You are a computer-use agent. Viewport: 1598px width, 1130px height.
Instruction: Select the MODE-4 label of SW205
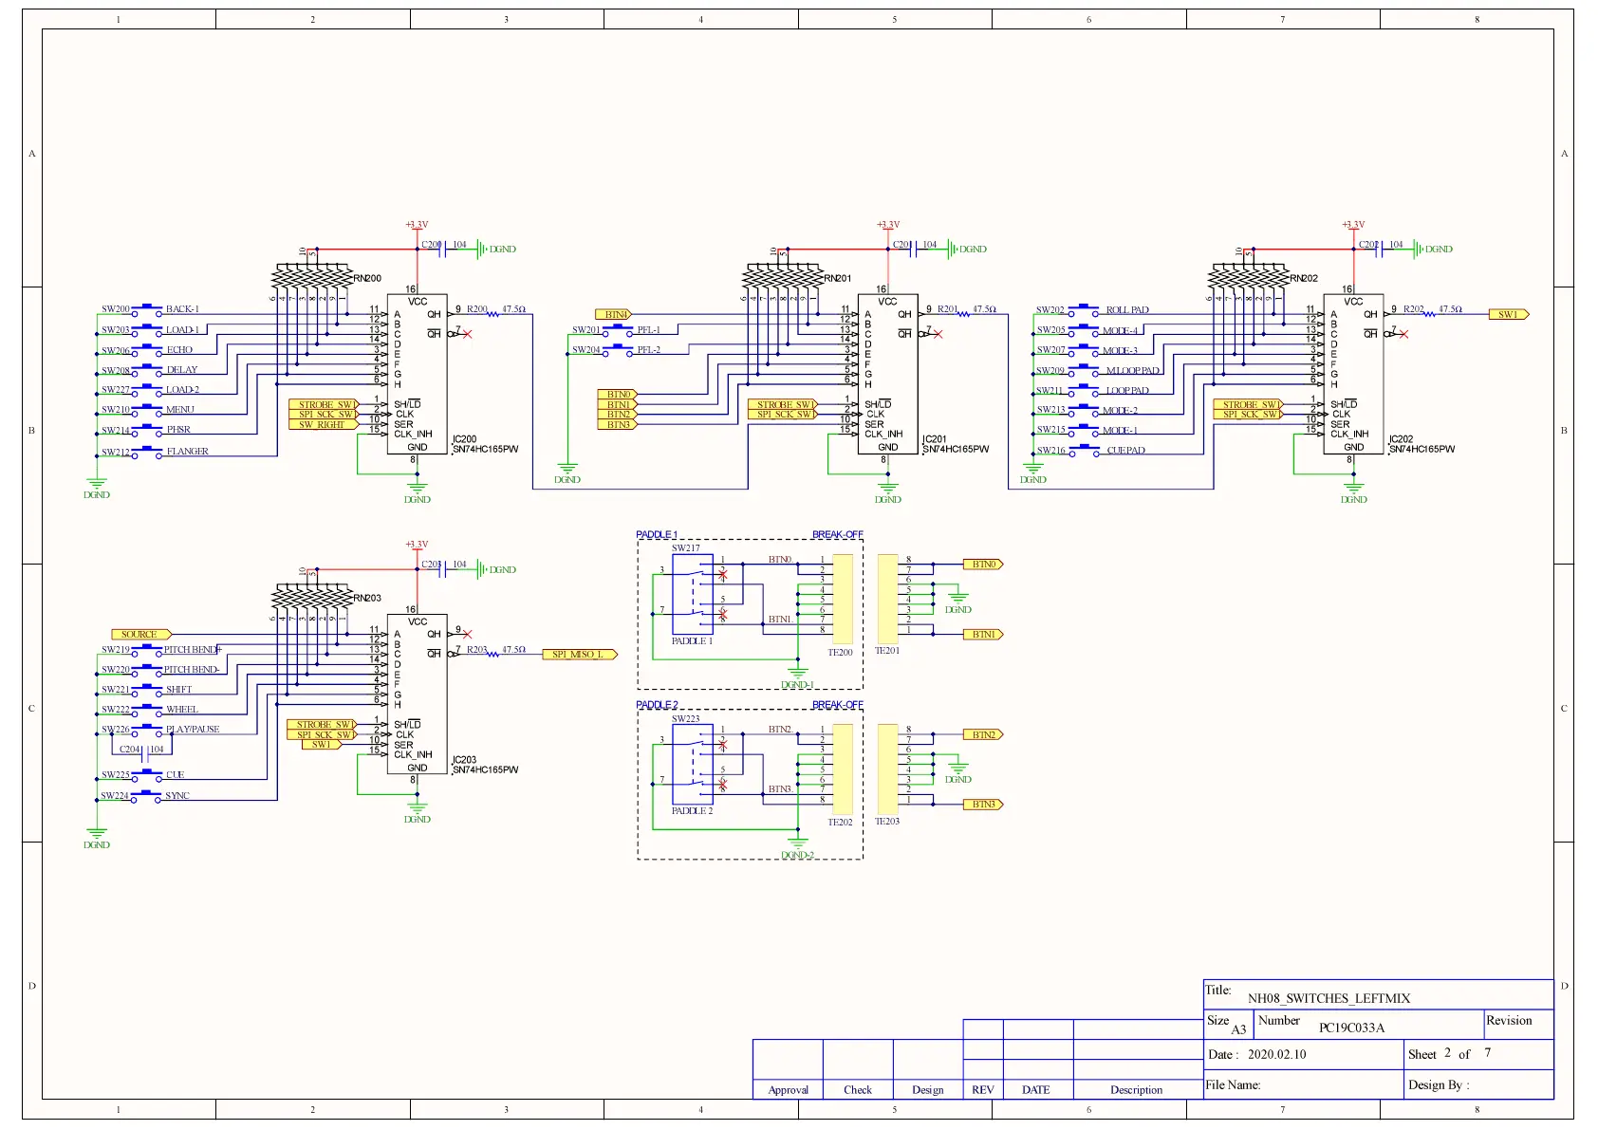[1120, 331]
